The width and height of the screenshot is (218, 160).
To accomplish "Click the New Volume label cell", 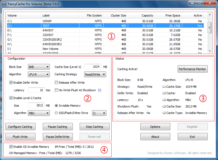I will tap(50, 49).
